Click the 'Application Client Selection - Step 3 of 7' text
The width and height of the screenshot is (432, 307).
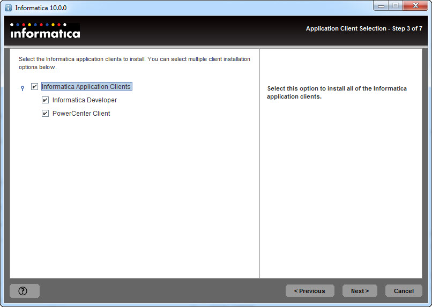[364, 28]
